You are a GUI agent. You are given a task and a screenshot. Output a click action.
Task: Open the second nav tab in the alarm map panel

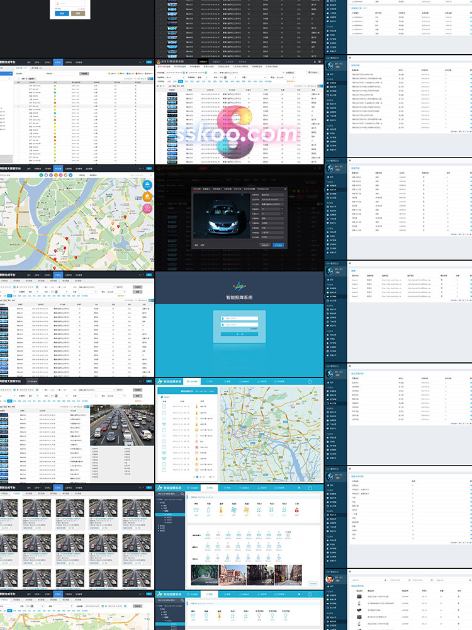click(210, 381)
